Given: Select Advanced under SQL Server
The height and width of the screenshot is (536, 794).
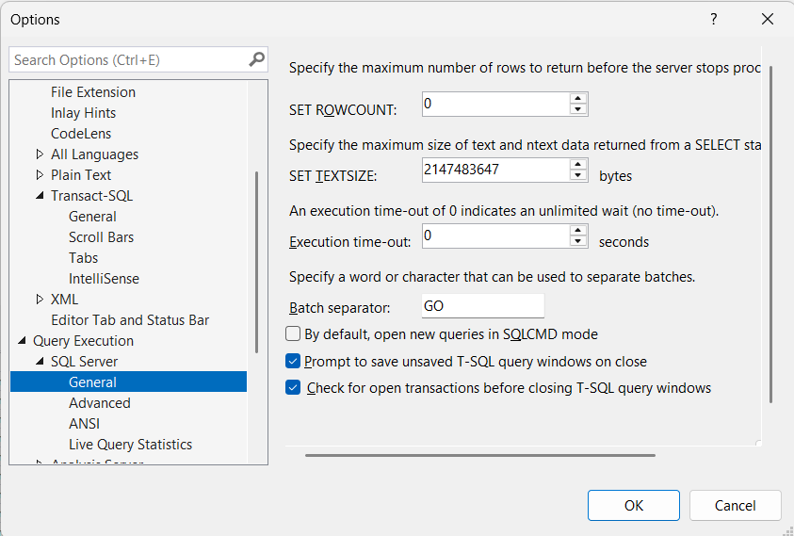Looking at the screenshot, I should coord(100,403).
